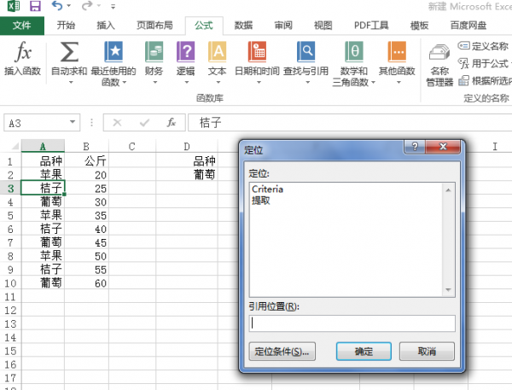
Task: Click Create from Selection (根据所选内容)
Action: pyautogui.click(x=486, y=81)
